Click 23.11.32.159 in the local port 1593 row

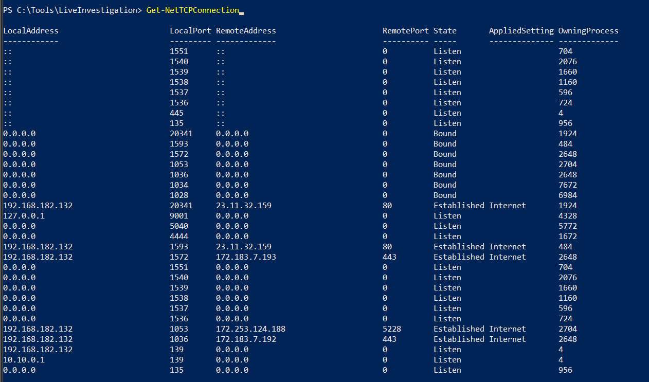point(244,247)
